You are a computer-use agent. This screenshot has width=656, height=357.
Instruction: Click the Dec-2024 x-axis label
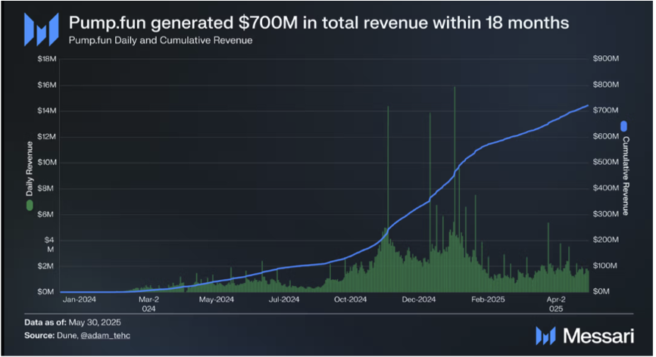pyautogui.click(x=419, y=300)
